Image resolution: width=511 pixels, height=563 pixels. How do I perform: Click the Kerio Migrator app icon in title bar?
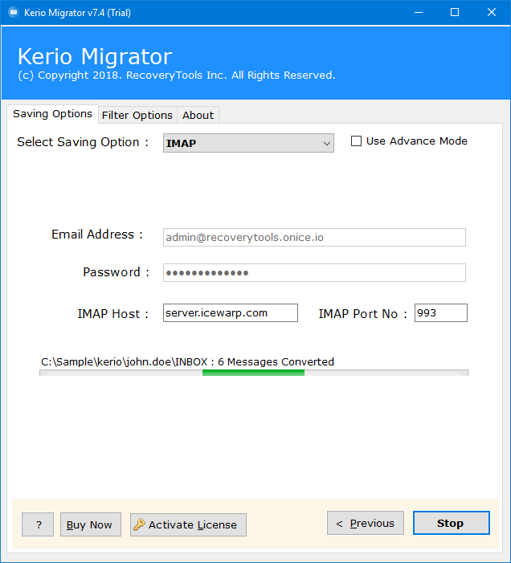(x=14, y=13)
